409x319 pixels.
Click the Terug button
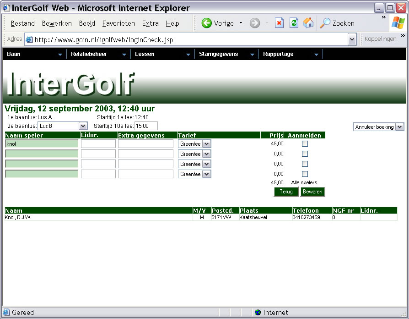[286, 192]
